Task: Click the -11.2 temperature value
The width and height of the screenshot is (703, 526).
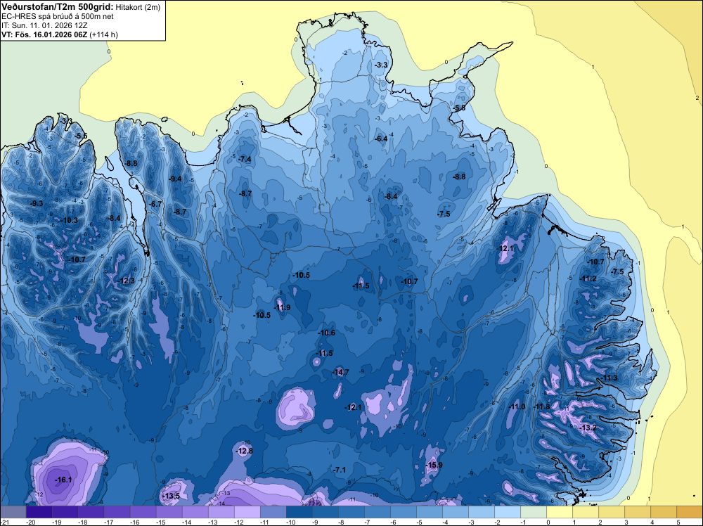Action: pyautogui.click(x=588, y=279)
